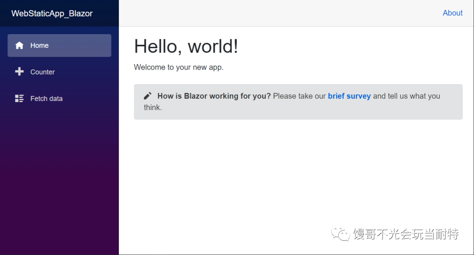Viewport: 474px width, 255px height.
Task: Open the Home navigation item
Action: 59,46
